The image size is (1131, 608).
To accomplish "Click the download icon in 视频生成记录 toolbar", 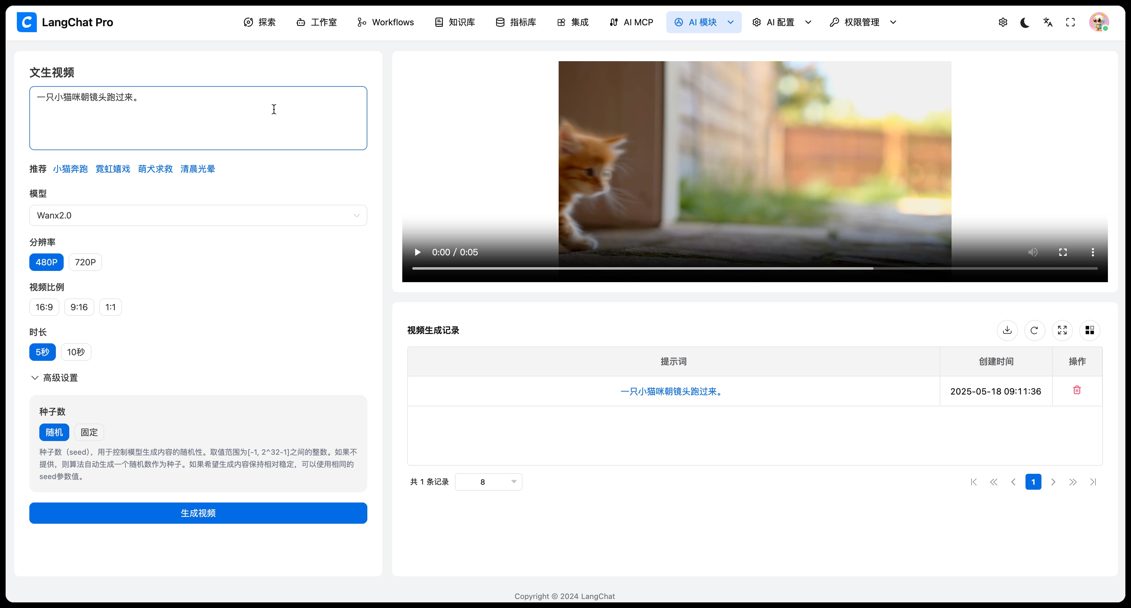I will click(x=1007, y=330).
